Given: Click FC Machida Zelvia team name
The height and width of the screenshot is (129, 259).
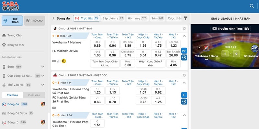Looking at the screenshot, I should tap(65, 51).
